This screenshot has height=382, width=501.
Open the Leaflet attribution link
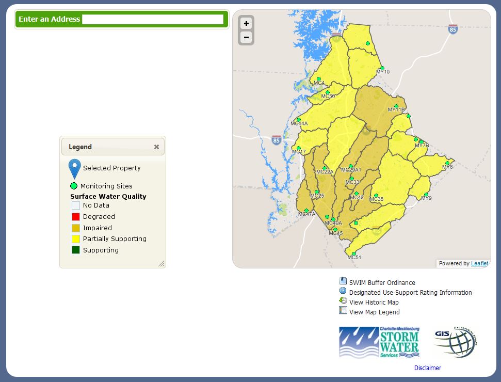coord(480,263)
